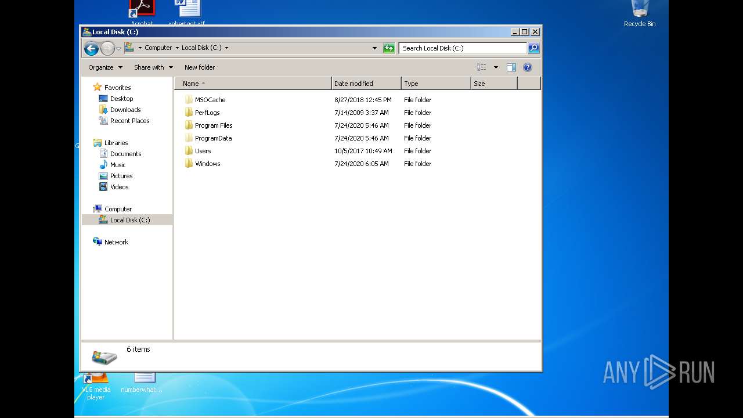This screenshot has width=743, height=418.
Task: Open Explorer help
Action: pyautogui.click(x=528, y=67)
